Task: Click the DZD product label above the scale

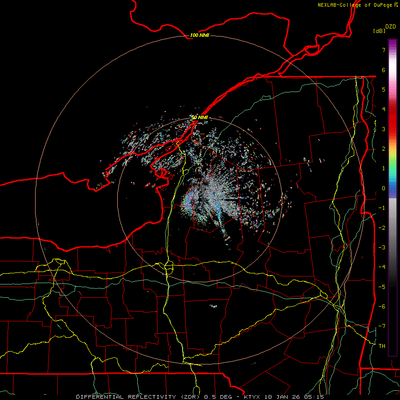Action: (x=391, y=27)
